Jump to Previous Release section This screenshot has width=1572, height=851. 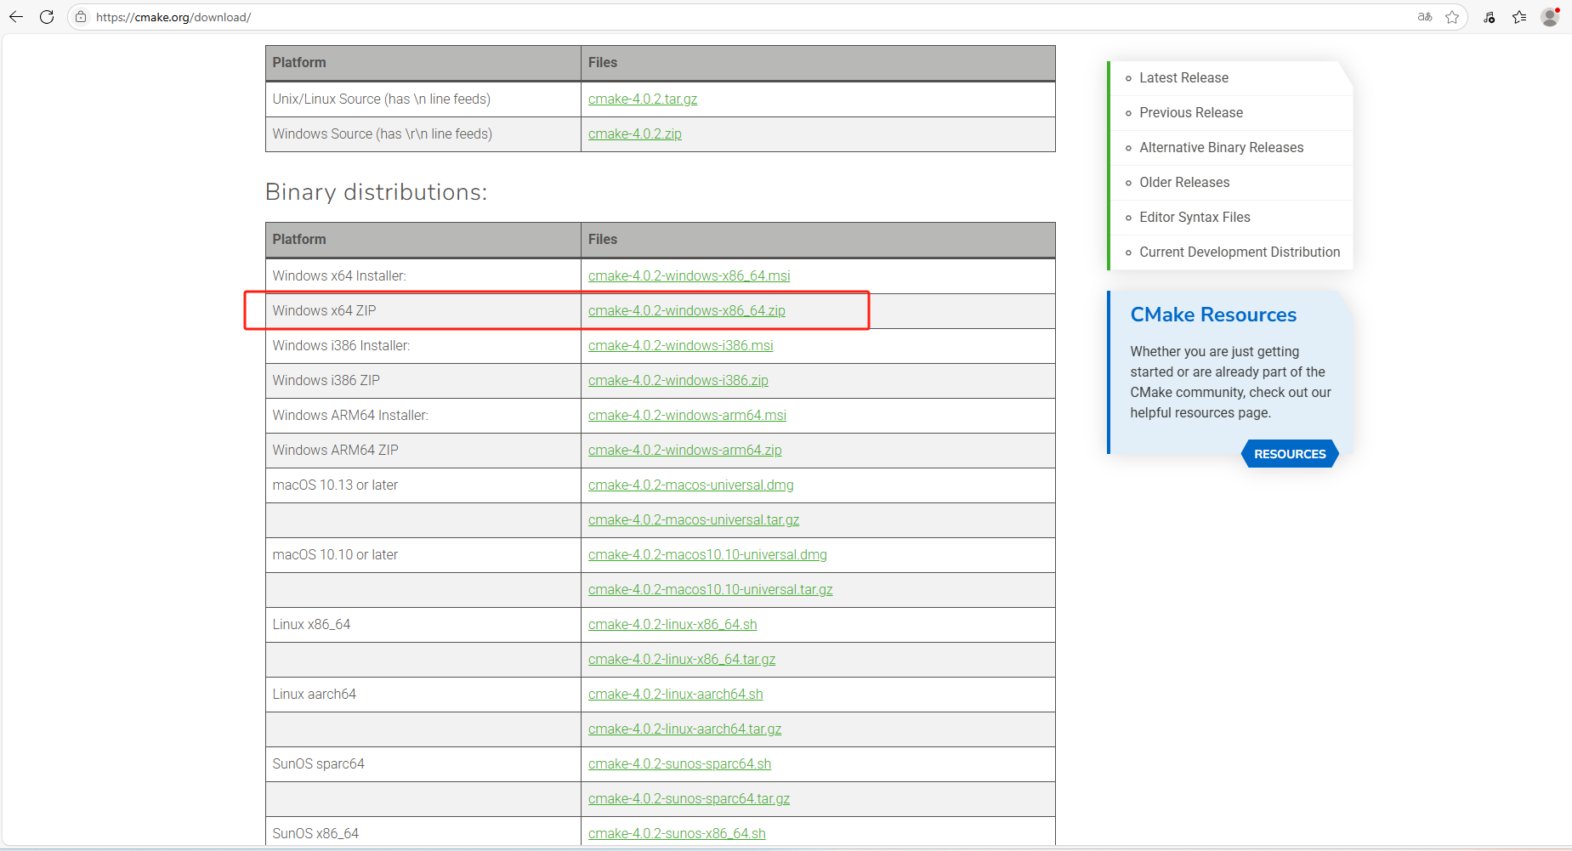[x=1191, y=112]
